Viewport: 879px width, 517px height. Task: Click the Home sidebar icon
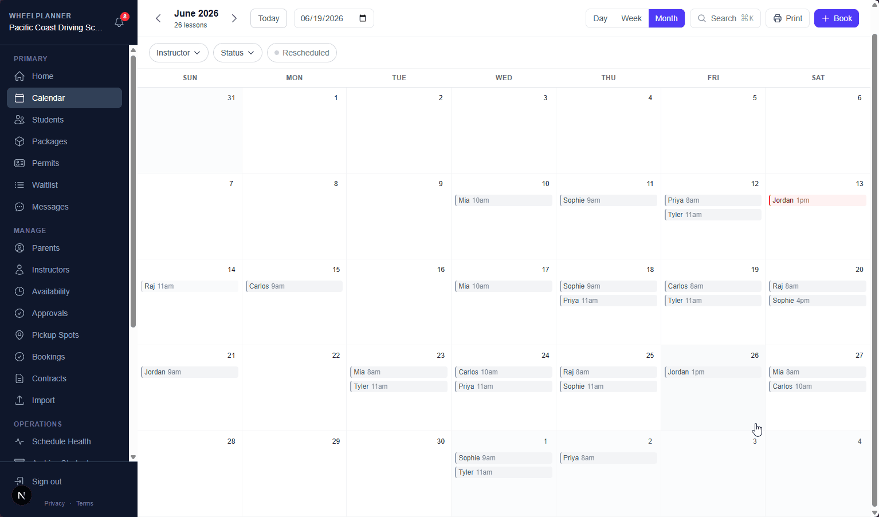[19, 76]
